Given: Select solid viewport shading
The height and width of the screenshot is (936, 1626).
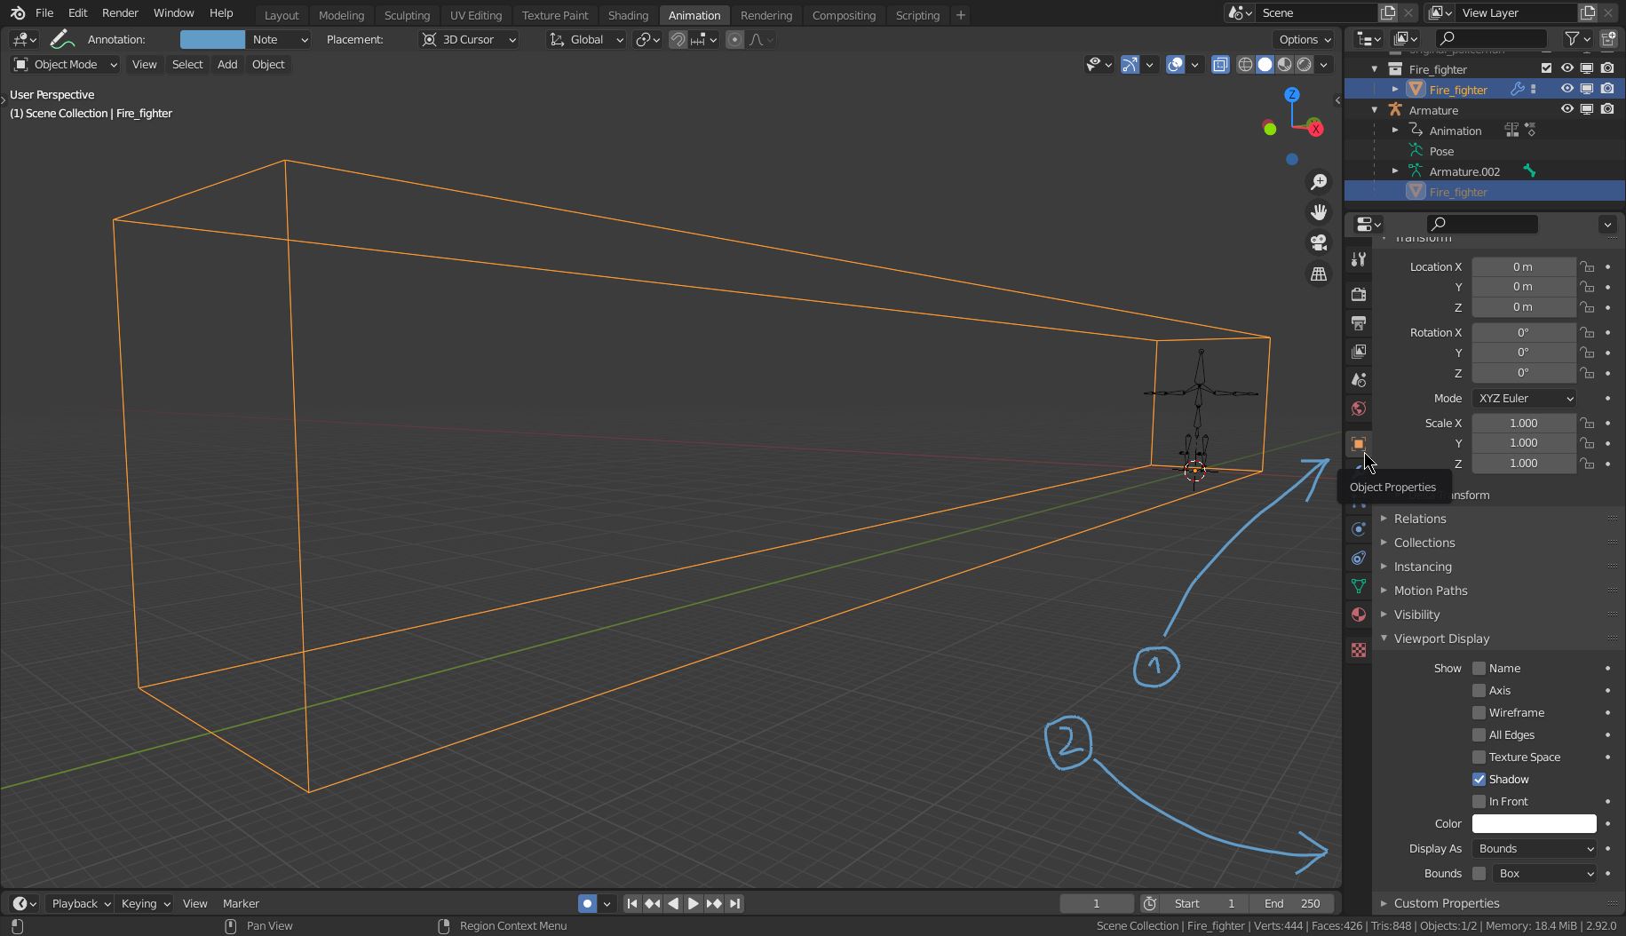Looking at the screenshot, I should coord(1265,64).
